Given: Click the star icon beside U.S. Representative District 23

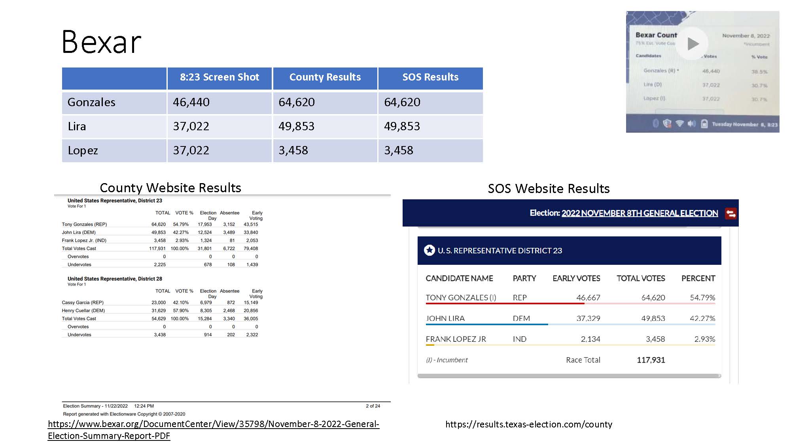Looking at the screenshot, I should 429,250.
